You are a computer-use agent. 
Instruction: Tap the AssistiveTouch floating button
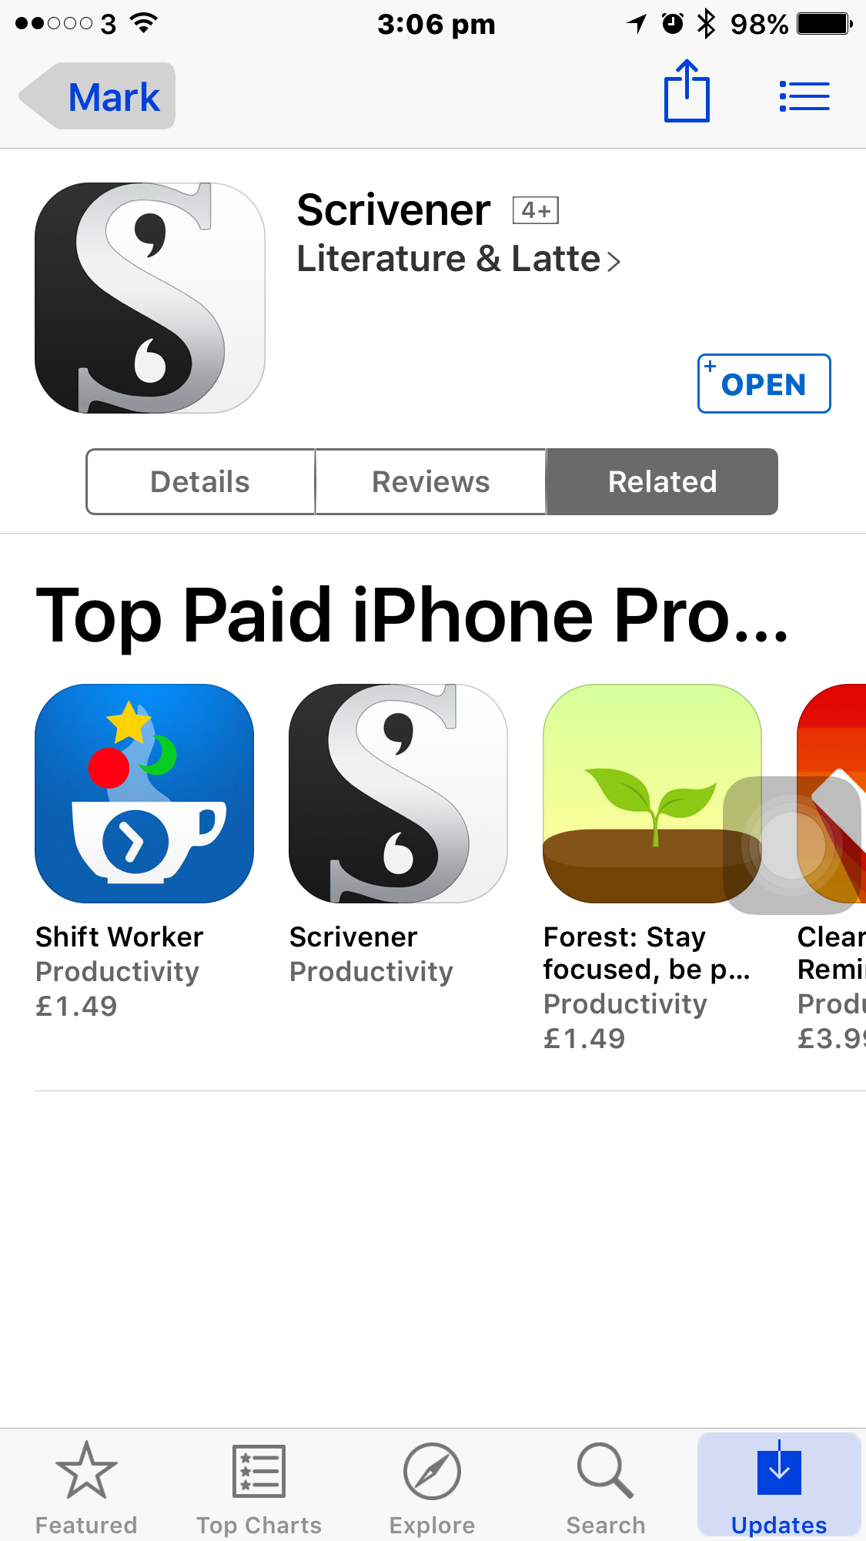coord(792,845)
